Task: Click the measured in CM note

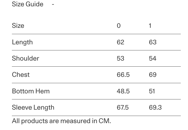Action: click(x=61, y=121)
